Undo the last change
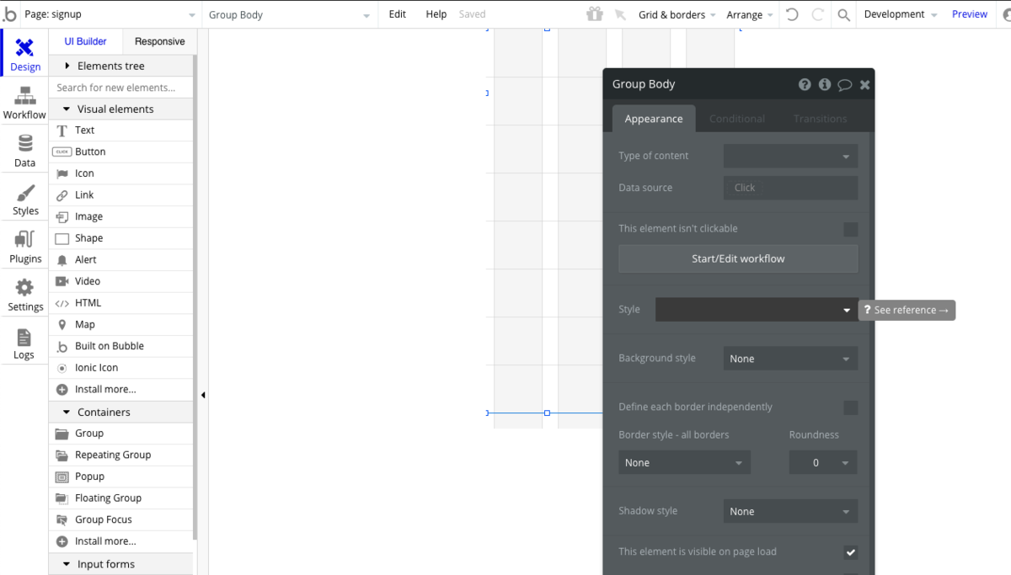The width and height of the screenshot is (1011, 575). coord(792,14)
